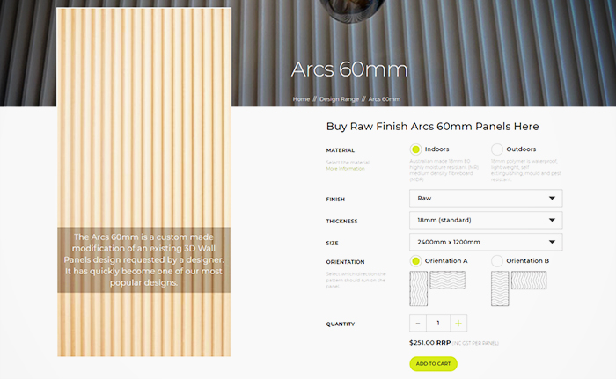This screenshot has height=379, width=616.
Task: Click the Orientation B landscape panel diagram
Action: click(x=529, y=280)
